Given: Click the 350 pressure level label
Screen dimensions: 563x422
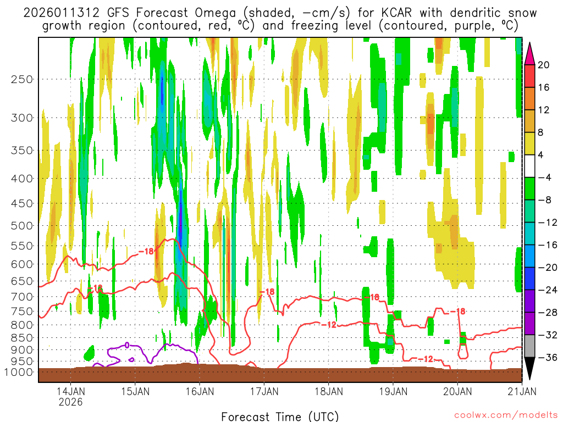Looking at the screenshot, I should pyautogui.click(x=22, y=151).
